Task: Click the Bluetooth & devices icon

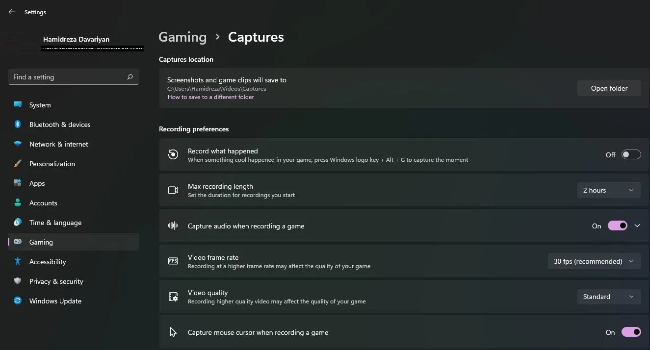Action: click(18, 125)
